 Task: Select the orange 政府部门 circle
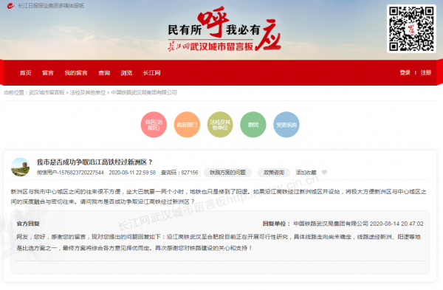187,125
